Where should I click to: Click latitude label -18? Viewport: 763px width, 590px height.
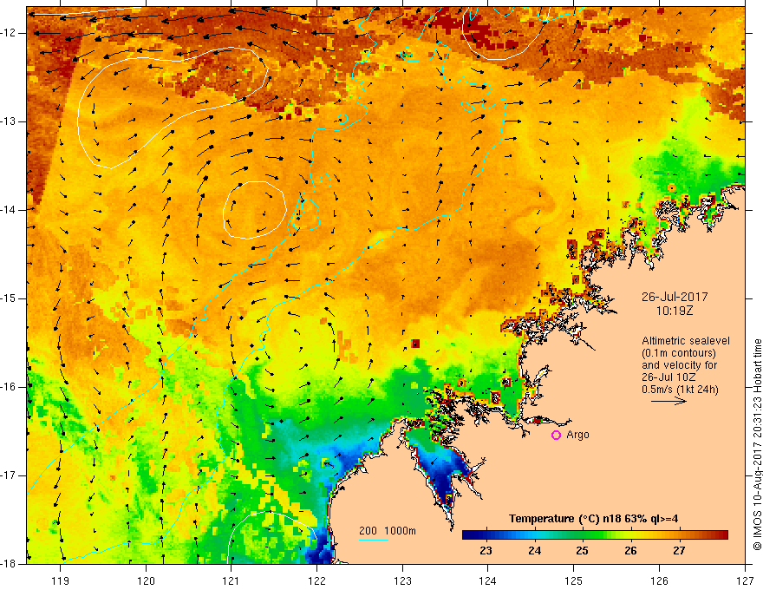[x=9, y=563]
